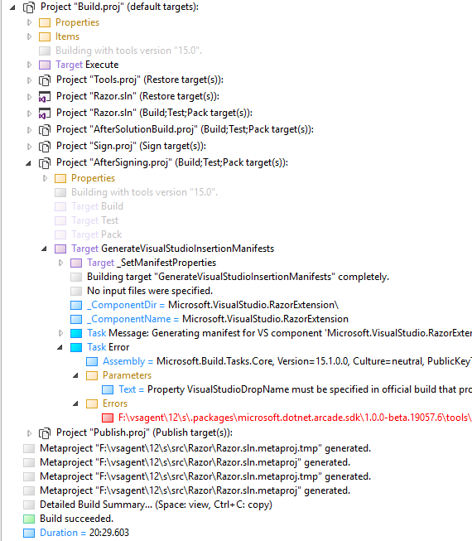Expand Publish.proj project node
472x541 pixels.
tap(29, 433)
